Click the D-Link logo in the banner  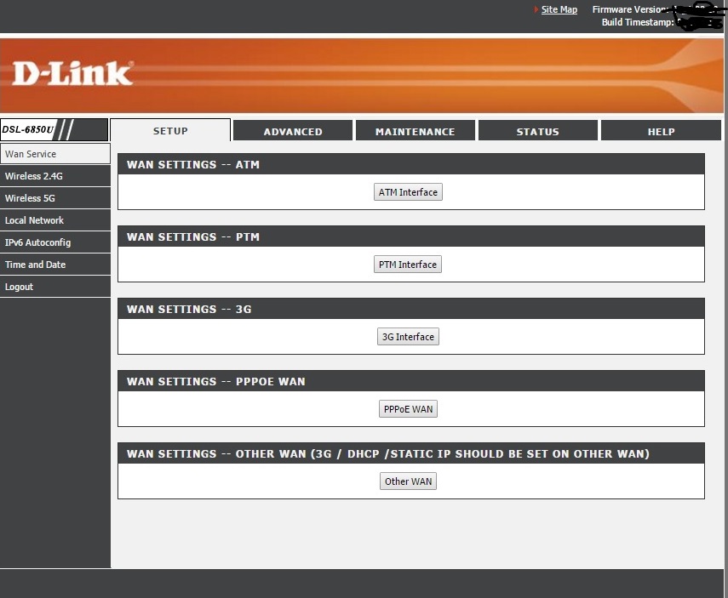point(72,74)
